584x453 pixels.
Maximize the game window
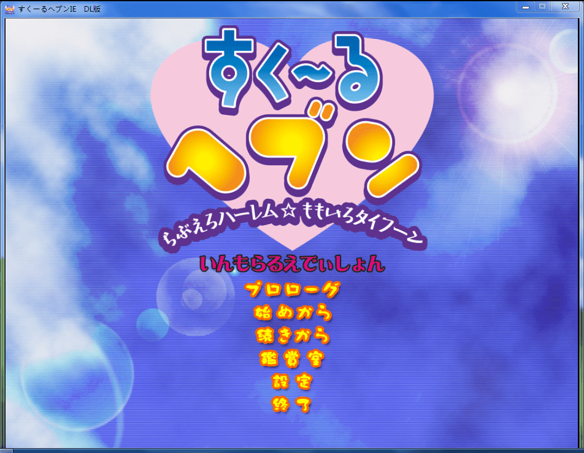click(542, 6)
